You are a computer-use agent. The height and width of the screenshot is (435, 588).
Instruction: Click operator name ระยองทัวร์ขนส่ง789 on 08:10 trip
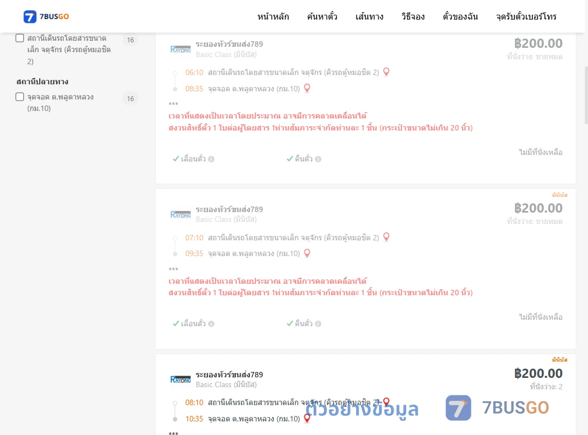(229, 374)
